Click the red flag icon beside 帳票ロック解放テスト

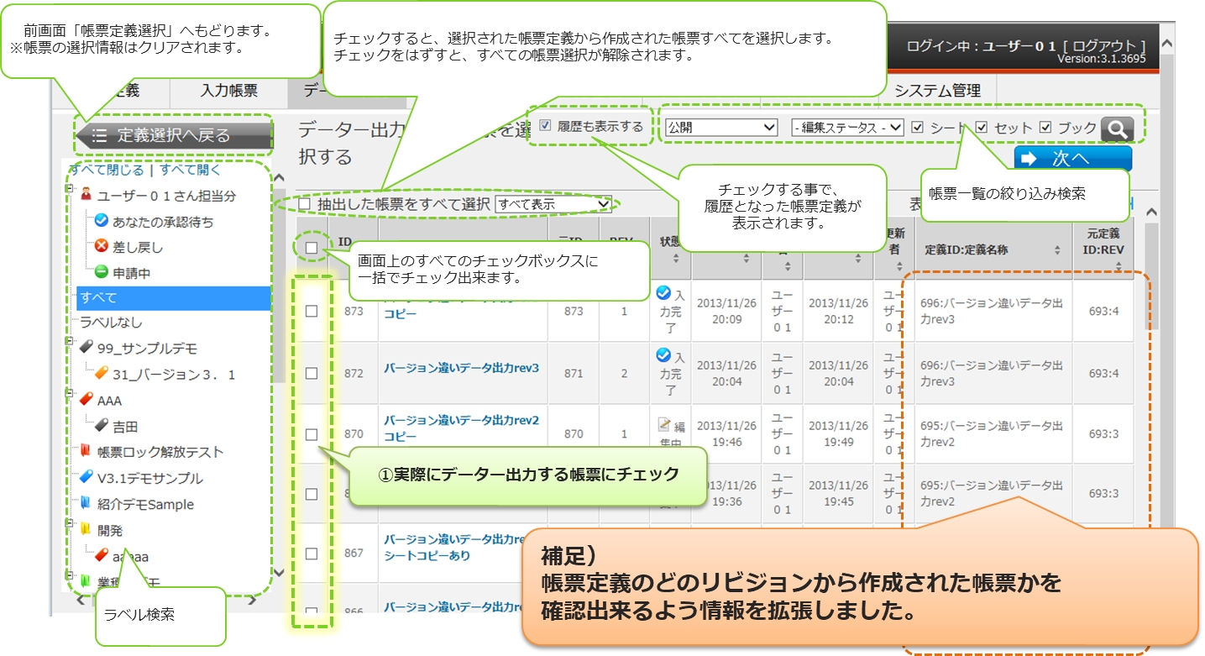click(x=86, y=451)
